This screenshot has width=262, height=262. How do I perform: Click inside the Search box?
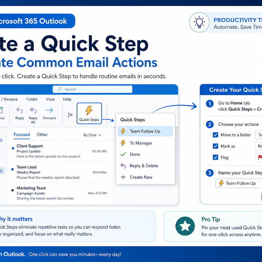pyautogui.click(x=92, y=89)
